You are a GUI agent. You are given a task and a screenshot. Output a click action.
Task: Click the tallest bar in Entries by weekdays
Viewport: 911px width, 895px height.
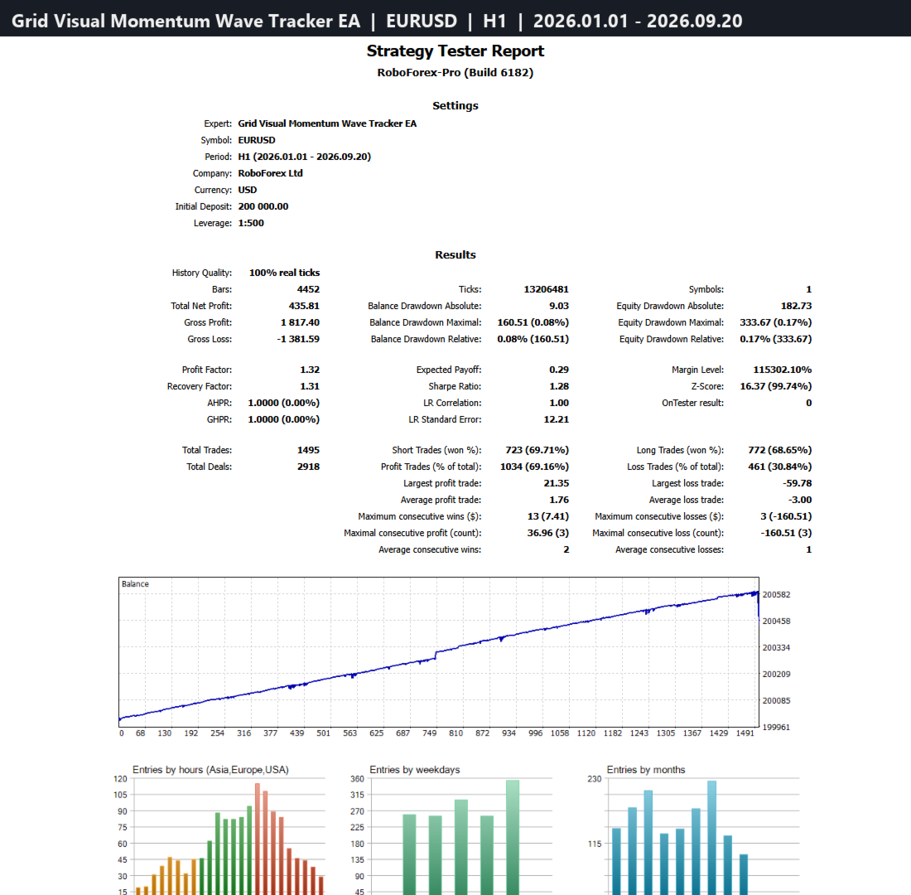point(513,838)
